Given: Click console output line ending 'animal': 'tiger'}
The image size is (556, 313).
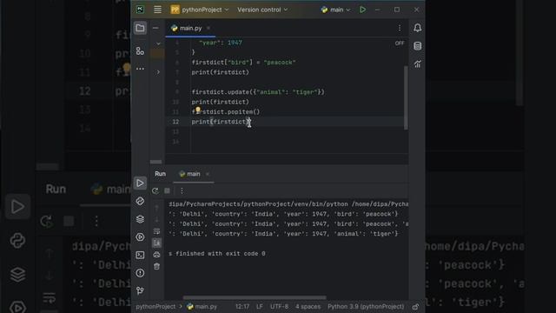Looking at the screenshot, I should pos(284,234).
